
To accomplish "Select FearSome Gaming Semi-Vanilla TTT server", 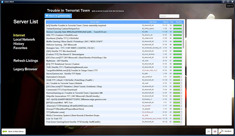I will pos(114,122).
